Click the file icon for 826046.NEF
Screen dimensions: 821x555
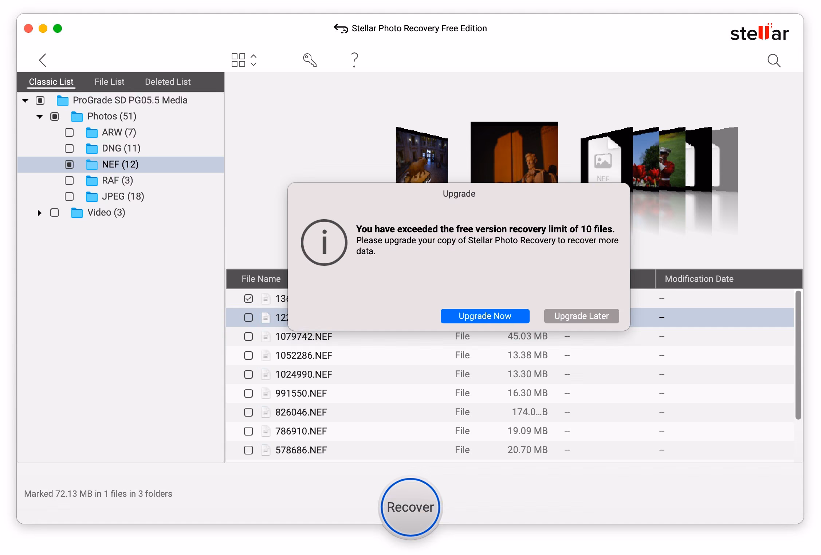[x=266, y=412]
